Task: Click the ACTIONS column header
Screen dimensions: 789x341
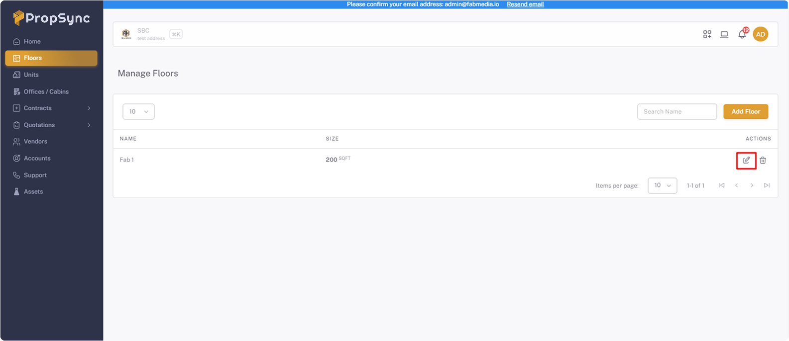Action: tap(758, 139)
